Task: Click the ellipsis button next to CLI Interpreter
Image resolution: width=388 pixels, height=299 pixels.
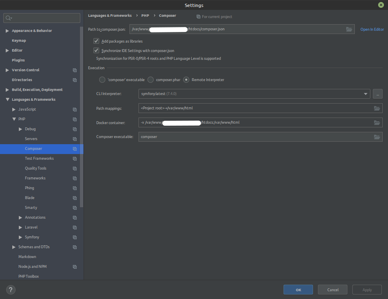Action: (x=378, y=94)
